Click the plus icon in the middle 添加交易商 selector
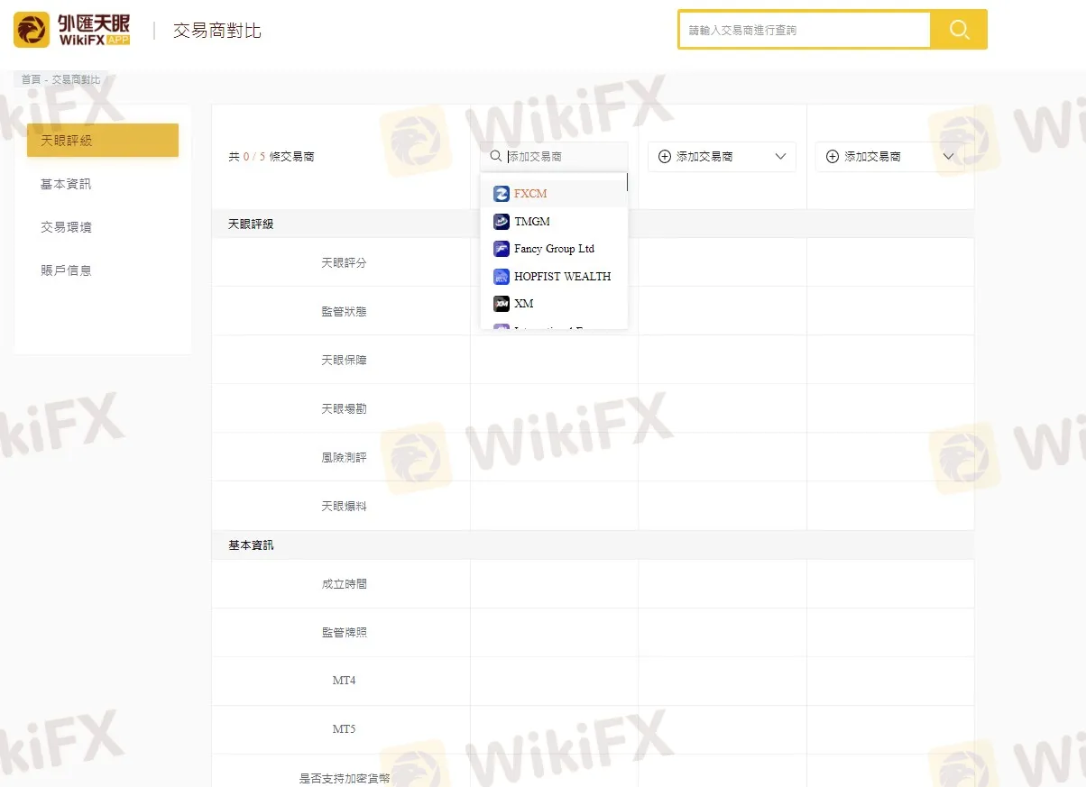This screenshot has width=1086, height=787. pos(665,157)
